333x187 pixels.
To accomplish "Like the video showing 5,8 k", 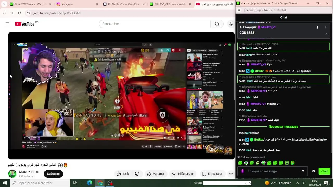I will tap(123, 174).
